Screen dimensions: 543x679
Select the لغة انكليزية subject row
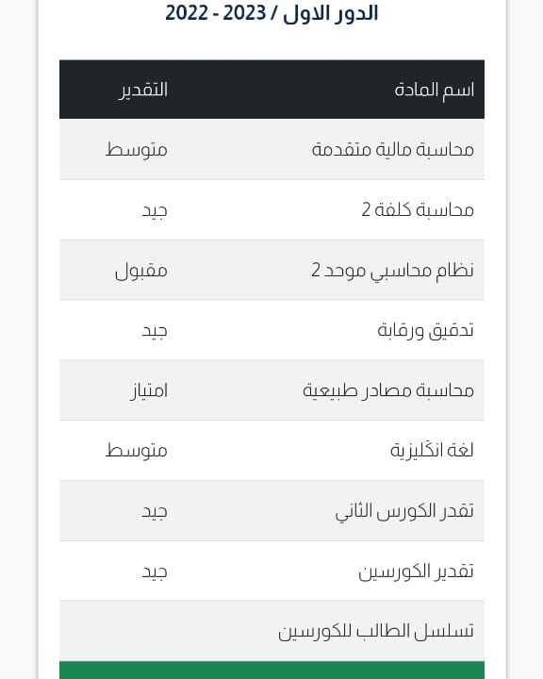pos(271,451)
